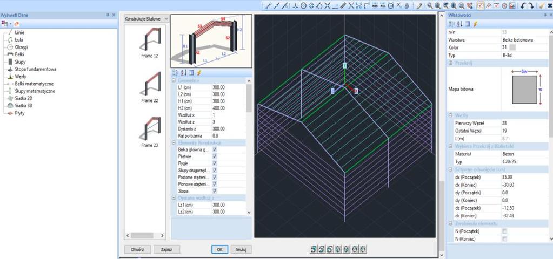Enable the N (Początek) release checkbox

point(505,231)
